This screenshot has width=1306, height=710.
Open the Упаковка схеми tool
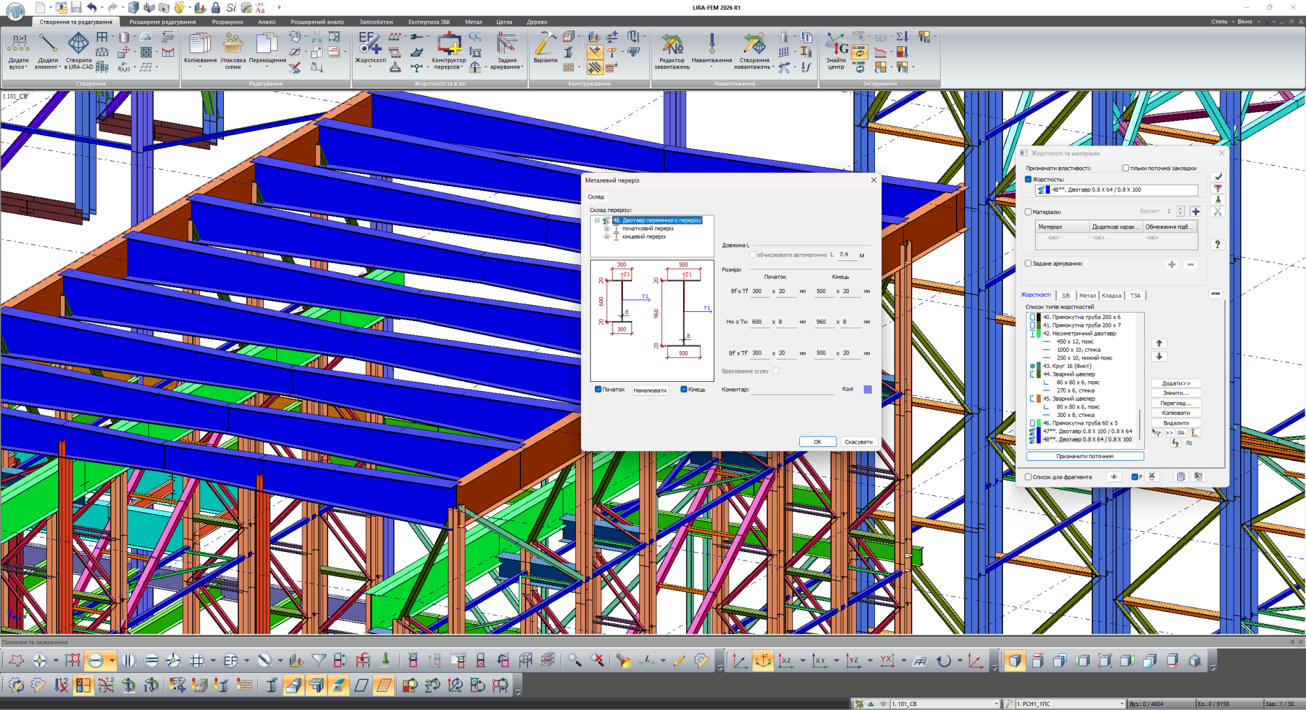(x=232, y=44)
